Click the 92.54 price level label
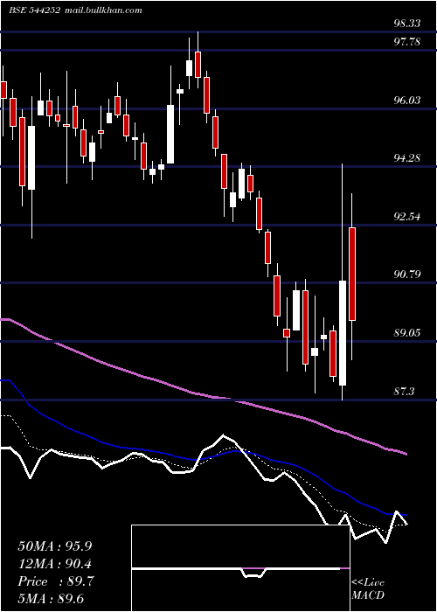 pos(407,216)
